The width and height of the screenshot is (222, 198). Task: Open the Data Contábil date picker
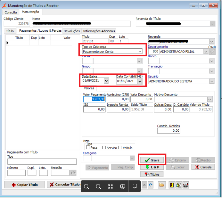click(x=140, y=81)
